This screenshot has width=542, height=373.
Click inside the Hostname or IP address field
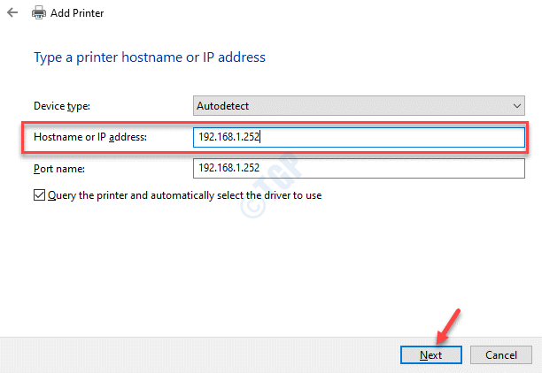pos(359,137)
